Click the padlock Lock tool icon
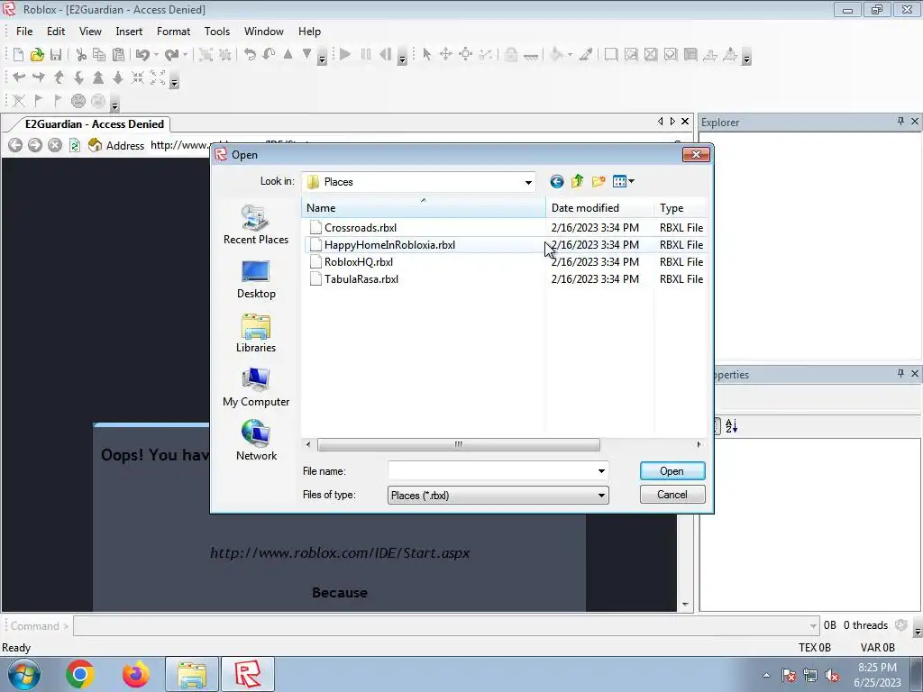Viewport: 923px width, 692px height. [511, 55]
